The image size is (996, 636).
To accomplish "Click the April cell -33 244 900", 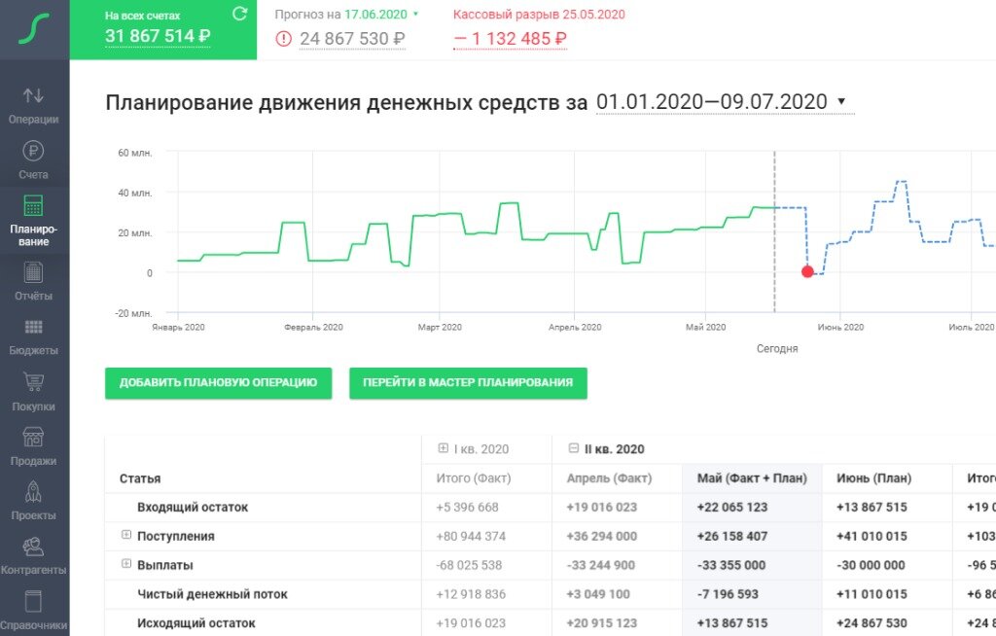I will [x=601, y=565].
